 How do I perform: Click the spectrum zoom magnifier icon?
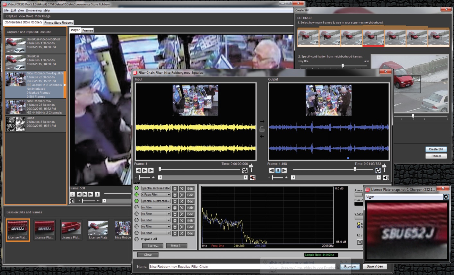[360, 242]
